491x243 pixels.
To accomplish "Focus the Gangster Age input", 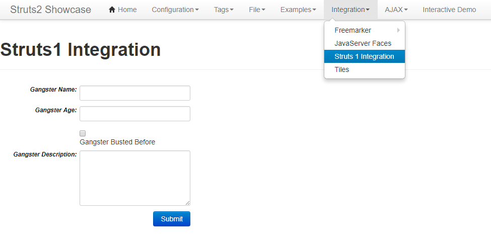I will pyautogui.click(x=135, y=114).
